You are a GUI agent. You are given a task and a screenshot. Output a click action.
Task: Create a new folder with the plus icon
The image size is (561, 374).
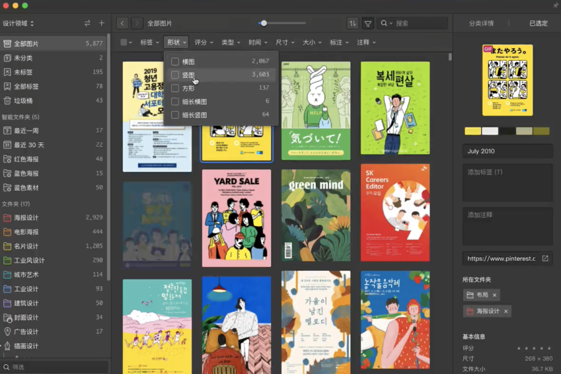point(102,23)
